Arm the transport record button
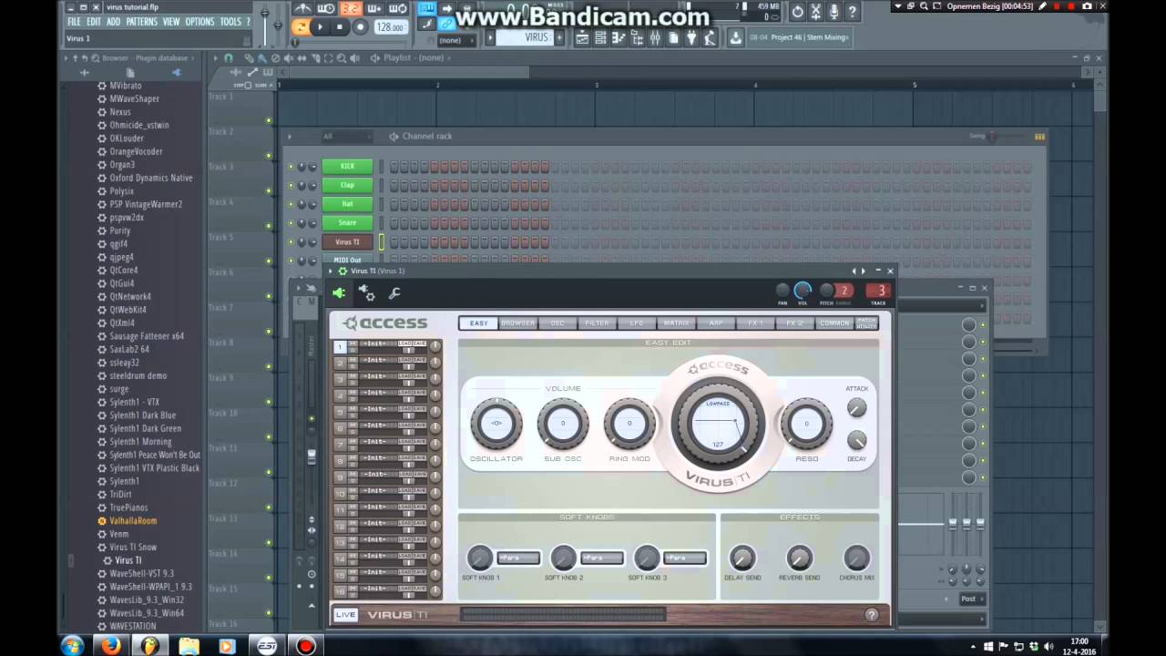The height and width of the screenshot is (656, 1166). tap(360, 27)
